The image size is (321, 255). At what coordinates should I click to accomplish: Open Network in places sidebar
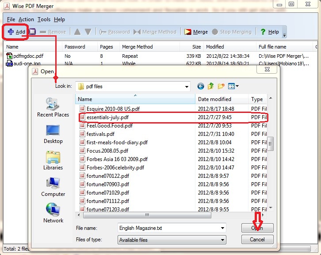[53, 213]
